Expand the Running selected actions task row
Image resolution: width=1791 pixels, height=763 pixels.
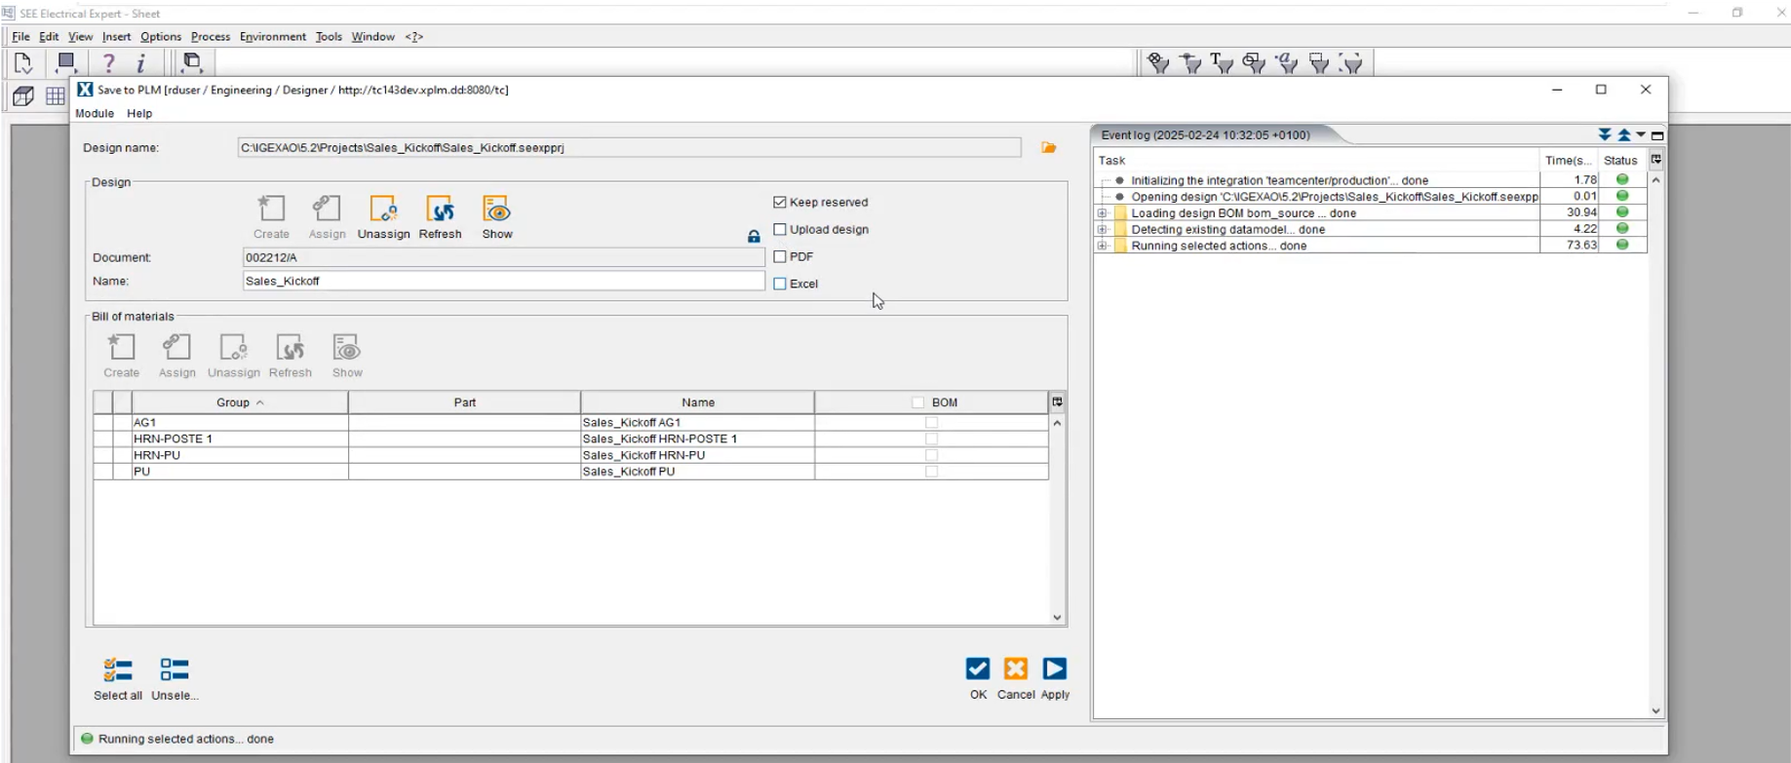click(1103, 246)
